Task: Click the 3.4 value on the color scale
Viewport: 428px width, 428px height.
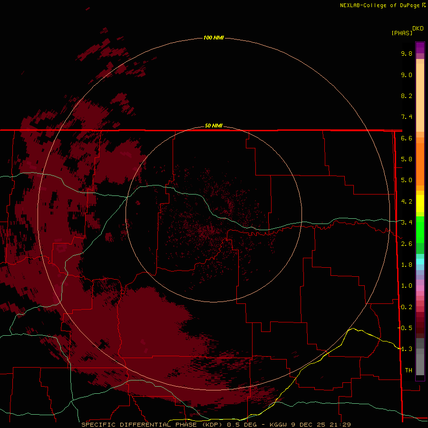Action: 407,223
